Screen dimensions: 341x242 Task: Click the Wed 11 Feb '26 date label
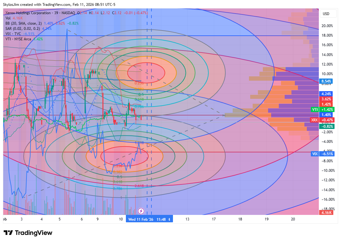pyautogui.click(x=149, y=219)
